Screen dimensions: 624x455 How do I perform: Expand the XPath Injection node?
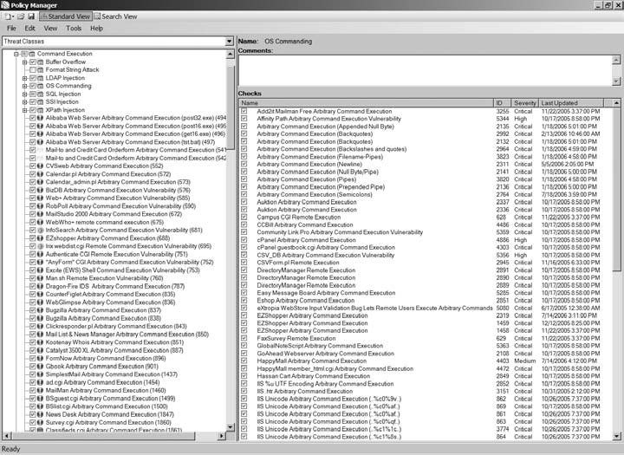tap(24, 110)
